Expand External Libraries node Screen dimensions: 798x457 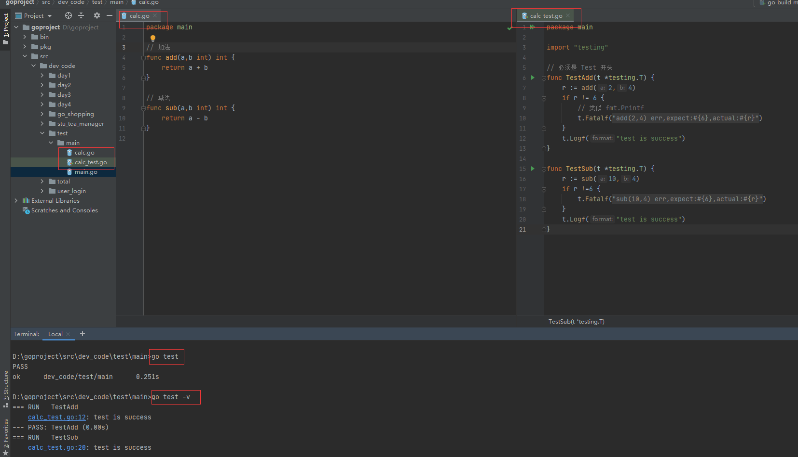click(x=16, y=201)
